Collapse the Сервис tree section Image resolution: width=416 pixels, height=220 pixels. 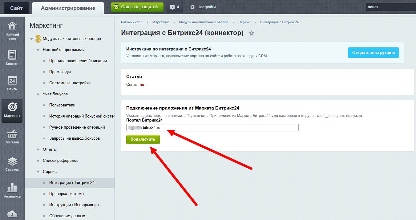click(x=38, y=172)
